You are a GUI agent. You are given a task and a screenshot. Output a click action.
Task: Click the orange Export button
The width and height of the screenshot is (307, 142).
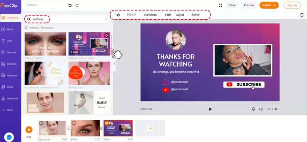tap(269, 5)
